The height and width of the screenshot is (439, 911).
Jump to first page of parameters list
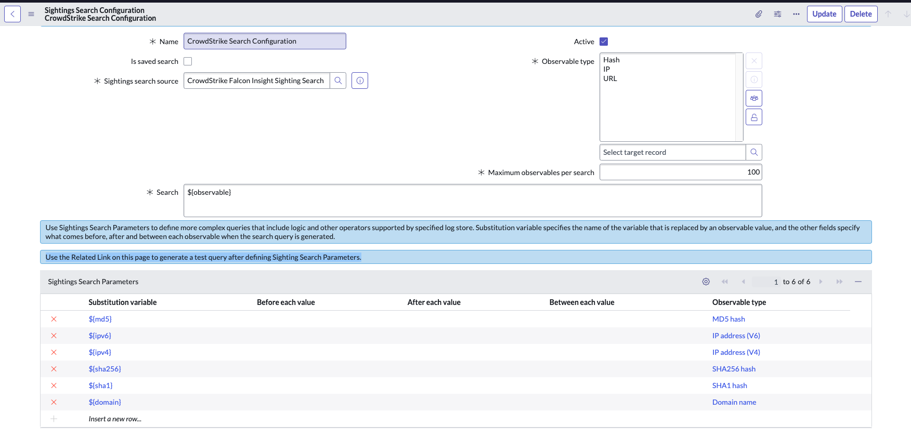point(724,282)
